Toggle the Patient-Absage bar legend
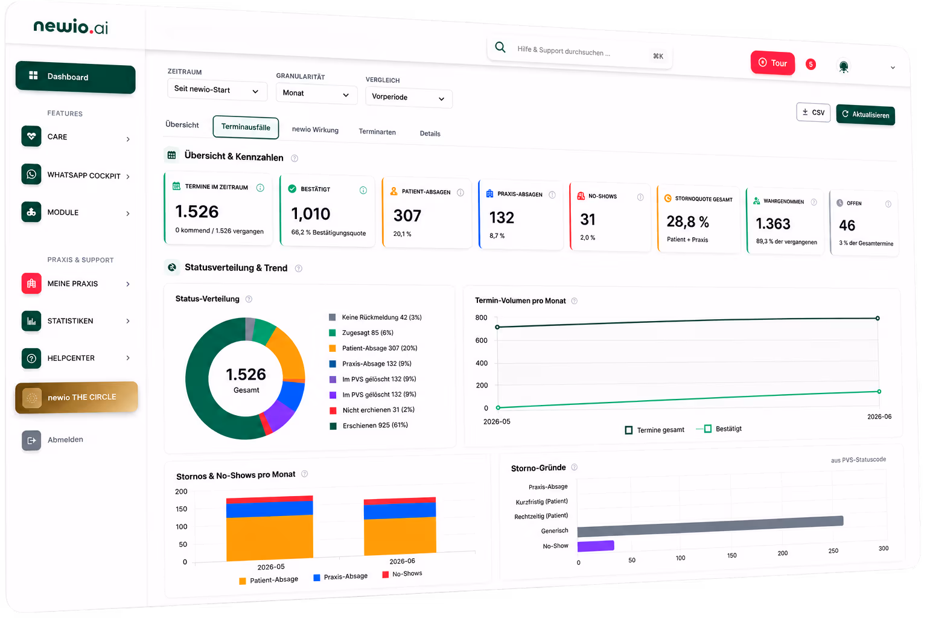This screenshot has height=618, width=927. [x=269, y=580]
